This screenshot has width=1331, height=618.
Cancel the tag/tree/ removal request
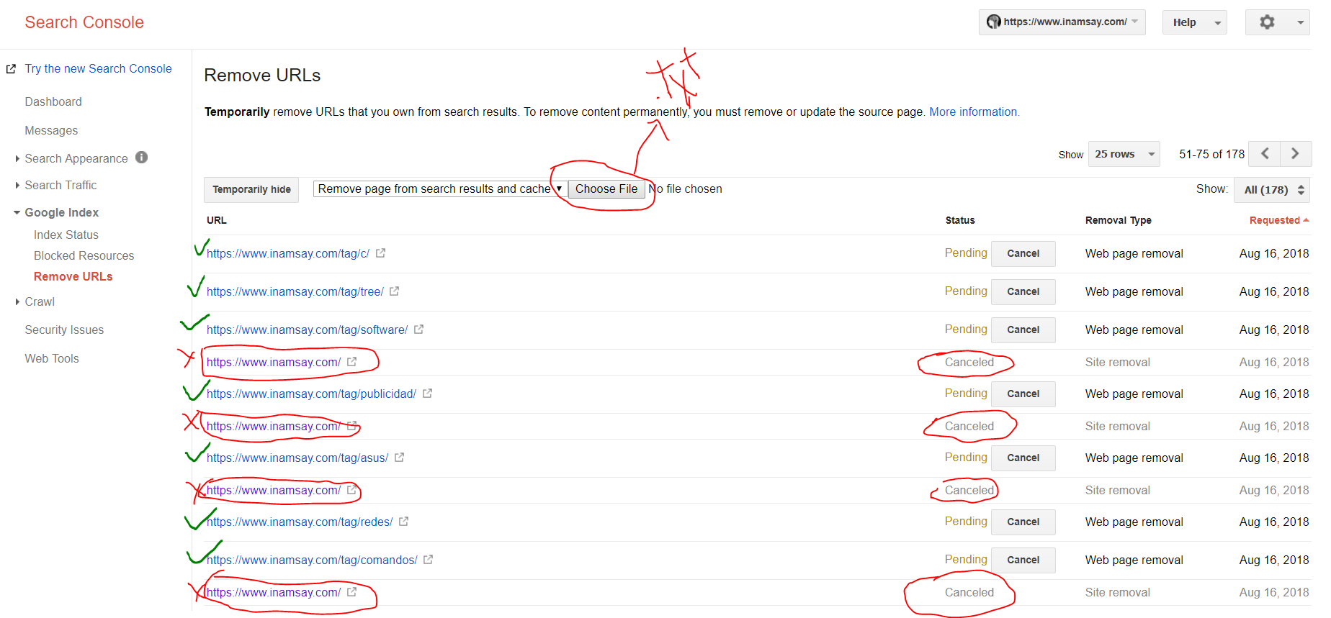[1023, 292]
